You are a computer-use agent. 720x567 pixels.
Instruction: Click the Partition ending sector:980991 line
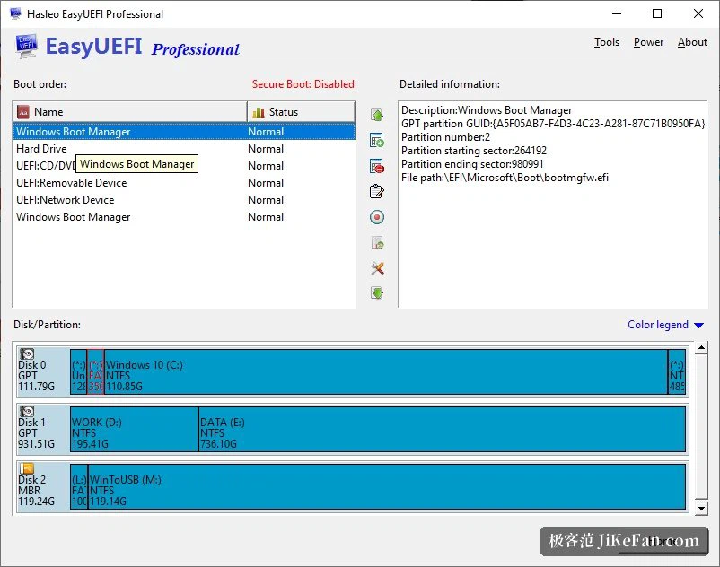pos(472,164)
